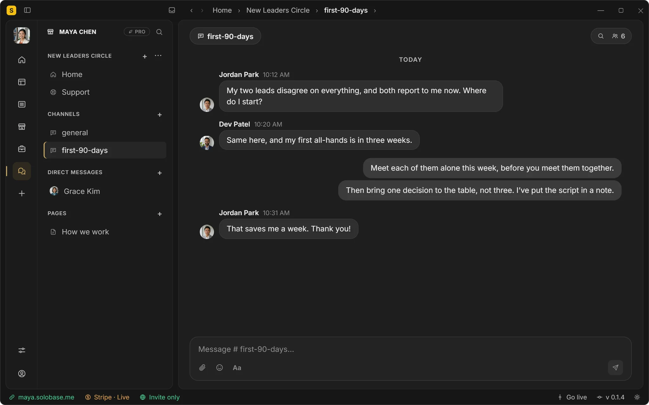Toggle the sidebar panel icon in title bar
This screenshot has height=405, width=649.
point(28,10)
